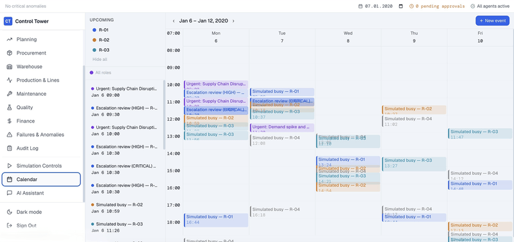Go to previous week arrow
This screenshot has height=242, width=514.
(x=173, y=21)
